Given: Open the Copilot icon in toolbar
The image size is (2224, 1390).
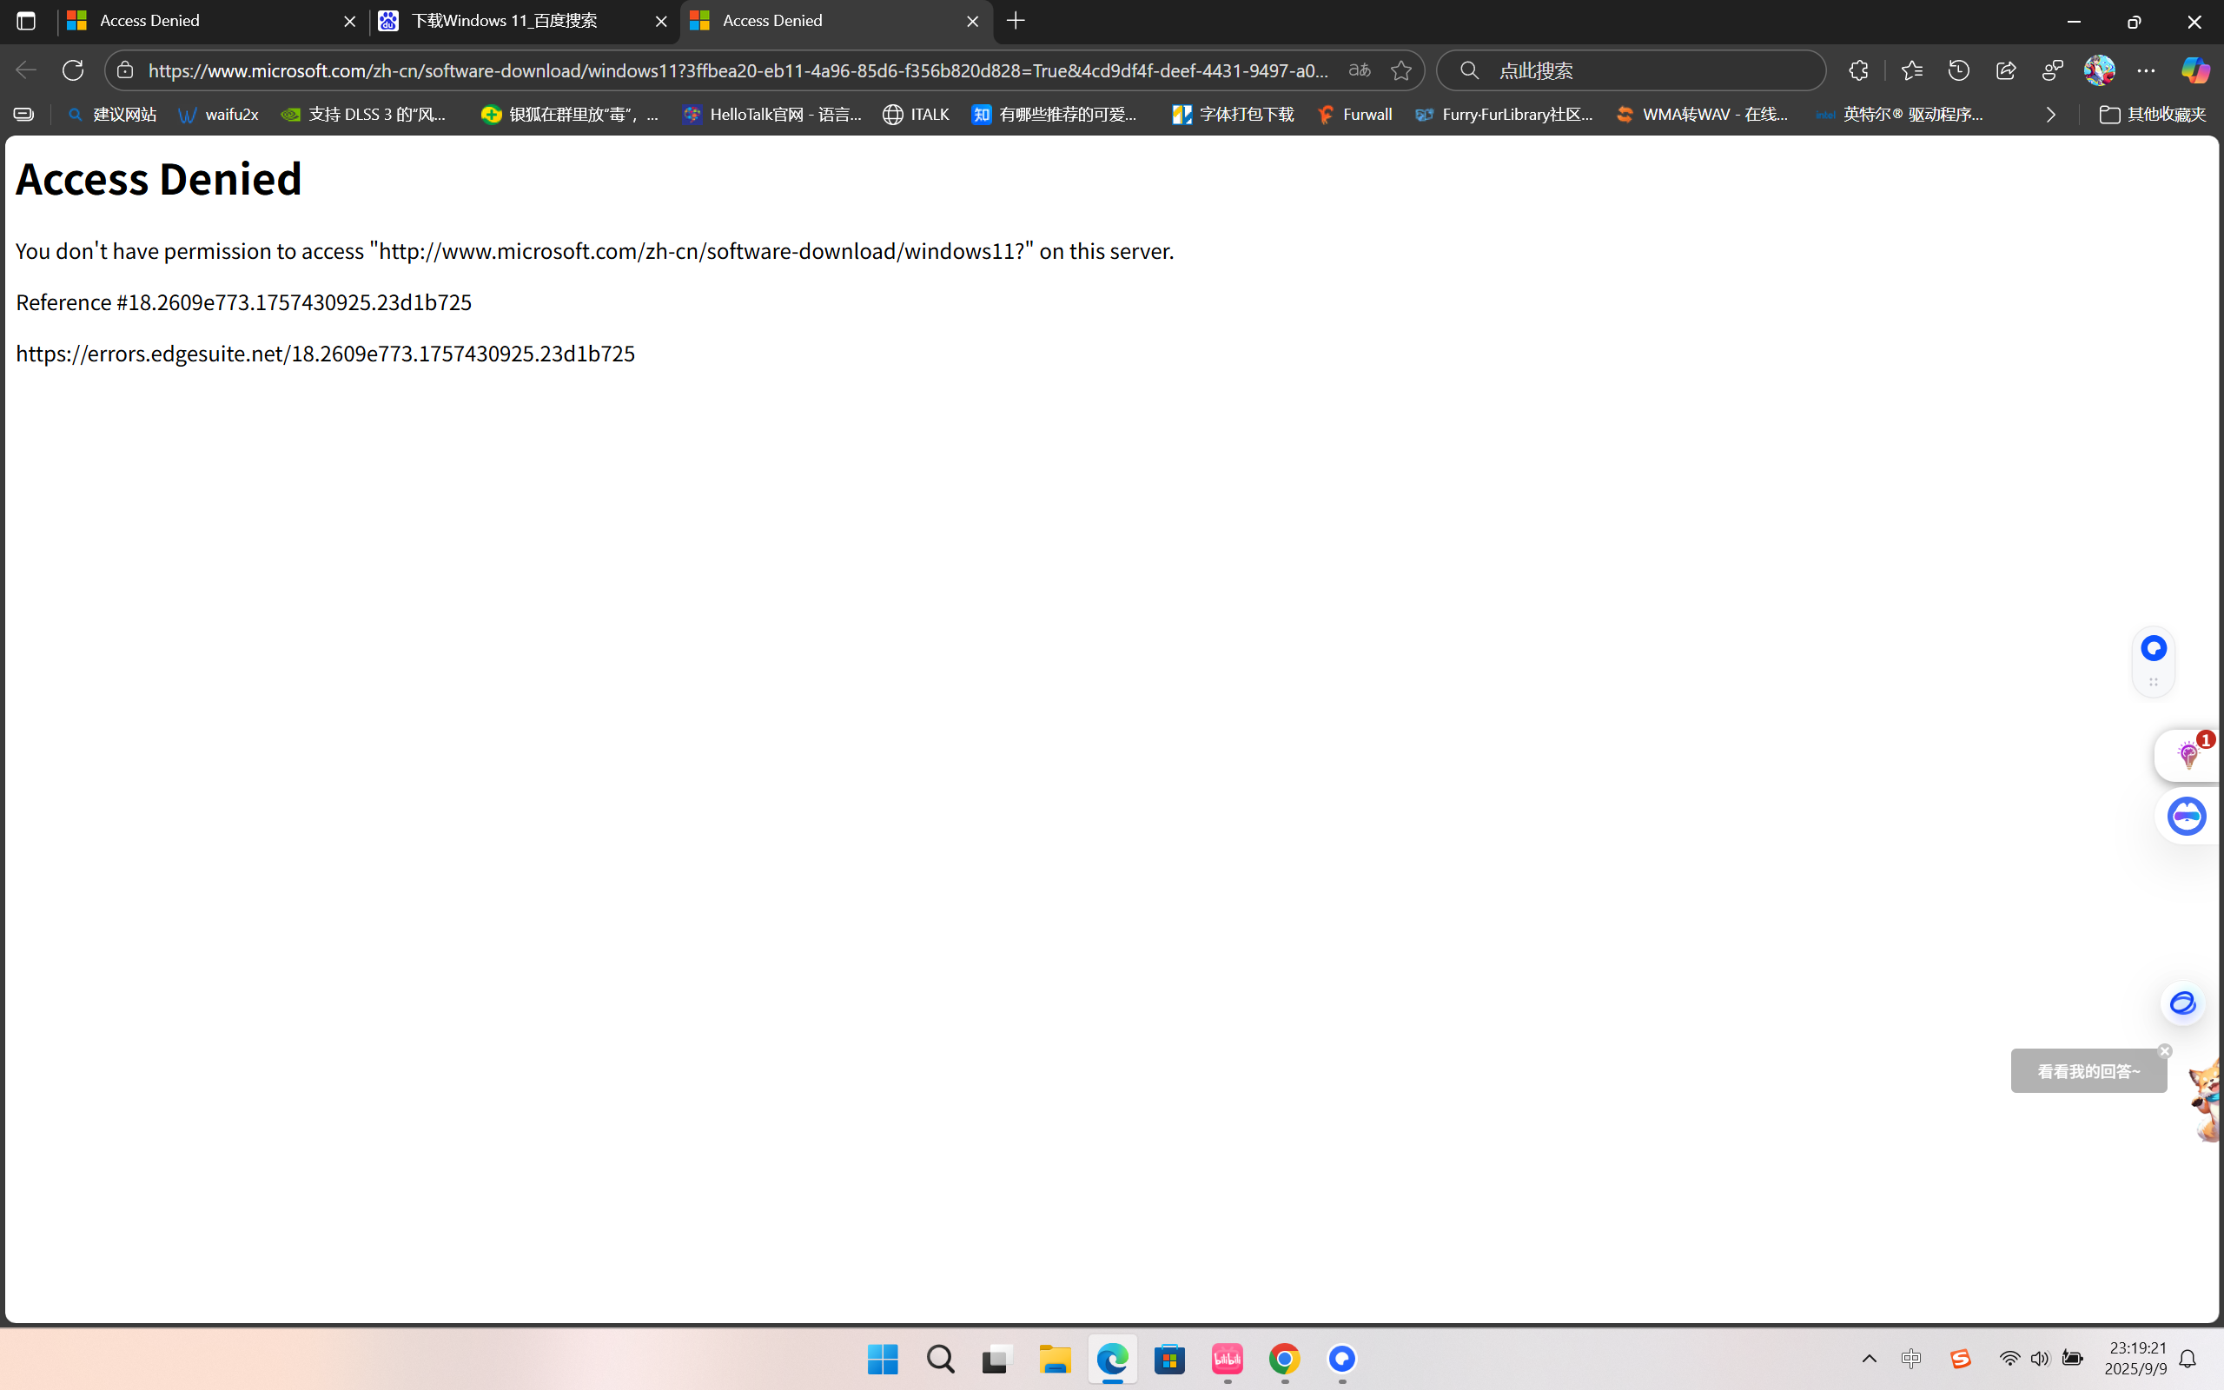Looking at the screenshot, I should click(2194, 69).
